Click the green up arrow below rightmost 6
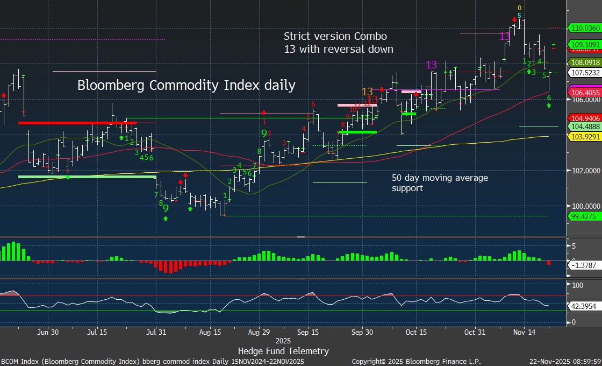The width and height of the screenshot is (602, 366). [x=549, y=105]
